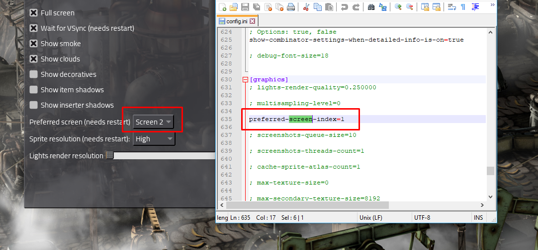This screenshot has width=538, height=250.
Task: Open the Preferred screen dropdown
Action: [x=153, y=122]
